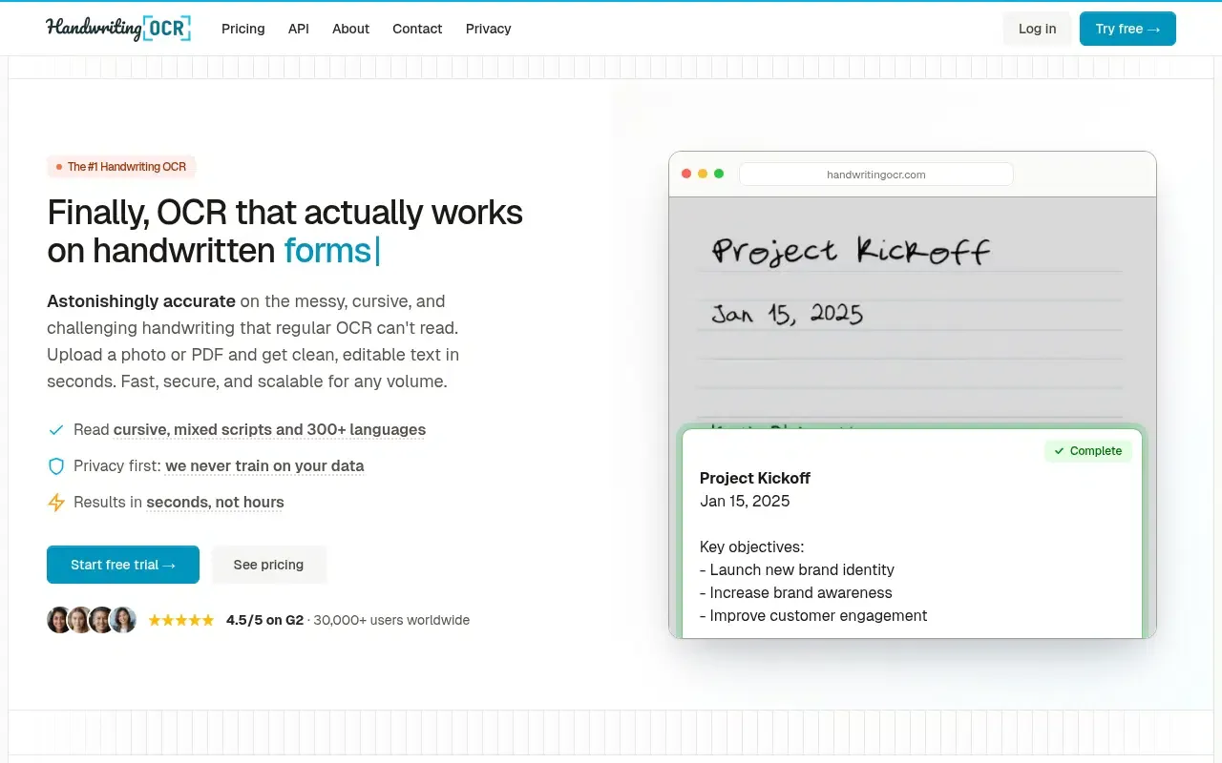Click the Handwriting OCR logo
The width and height of the screenshot is (1222, 763).
(118, 29)
